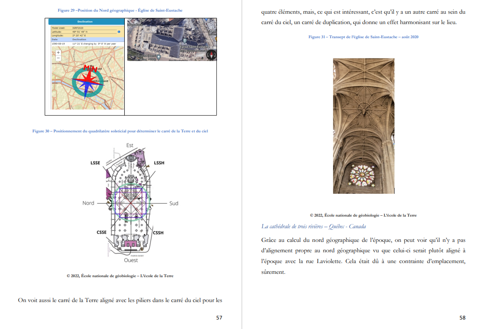Click the map zoom-in plus button
Viewport: 482px width, 329px height.
[x=58, y=53]
